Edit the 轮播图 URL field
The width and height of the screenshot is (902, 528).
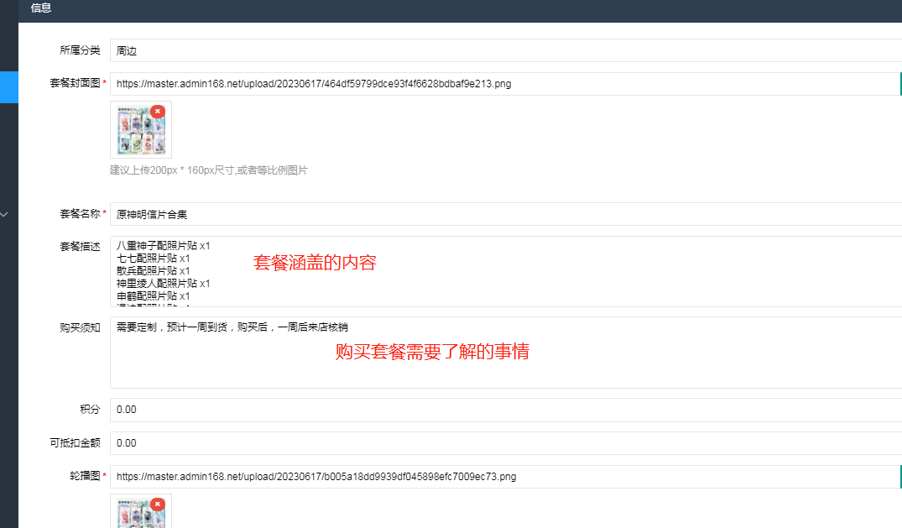point(504,477)
